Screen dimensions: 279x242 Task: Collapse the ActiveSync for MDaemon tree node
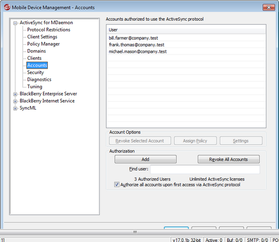coord(15,23)
